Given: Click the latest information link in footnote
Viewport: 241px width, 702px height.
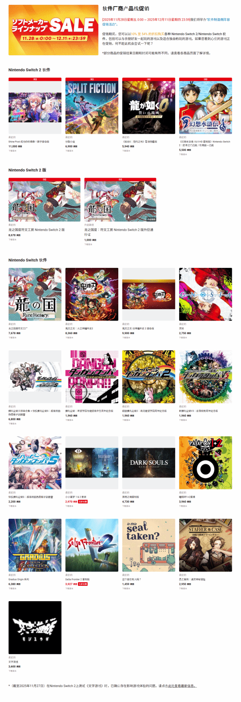Looking at the screenshot, I should click(182, 686).
